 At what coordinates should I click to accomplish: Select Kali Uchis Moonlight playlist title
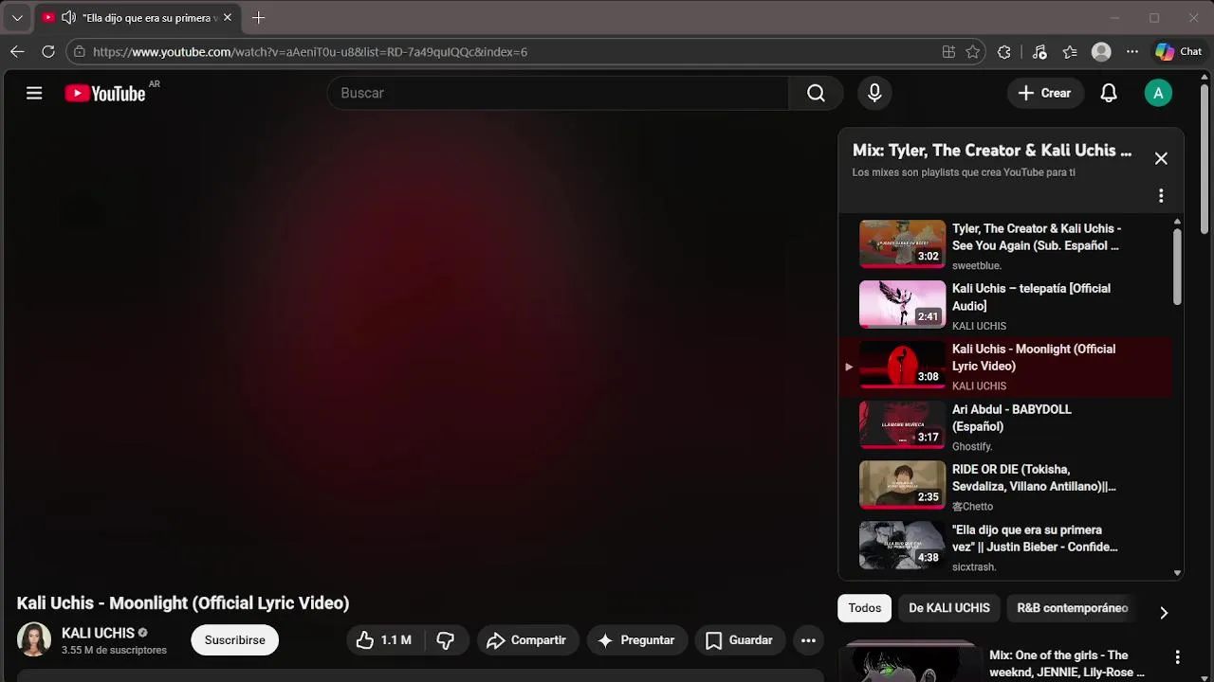1034,357
